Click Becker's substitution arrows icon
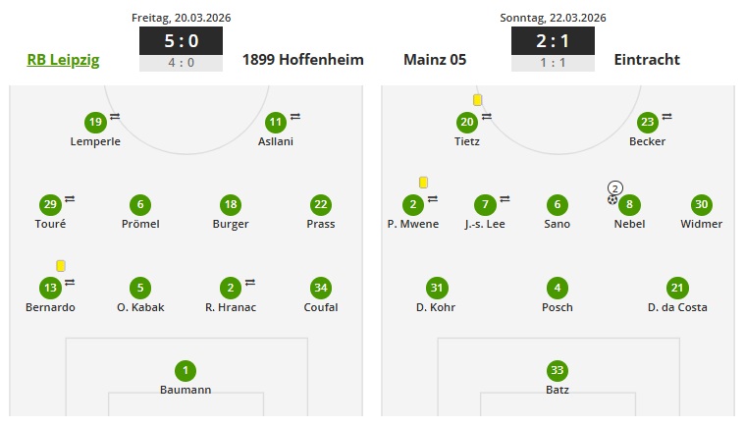The image size is (744, 426). [667, 117]
